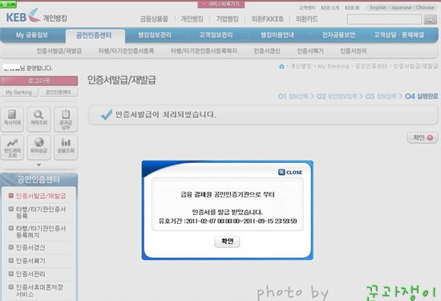The image size is (441, 301).
Task: Select 인증서관리 in left sidebar
Action: tap(30, 274)
